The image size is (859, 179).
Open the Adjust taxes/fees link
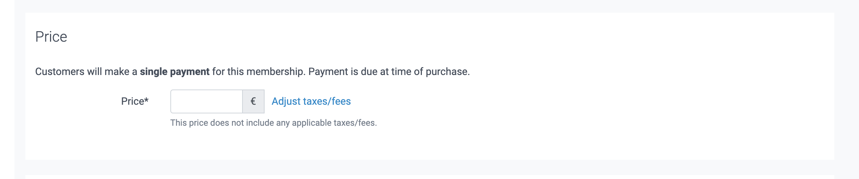tap(311, 101)
